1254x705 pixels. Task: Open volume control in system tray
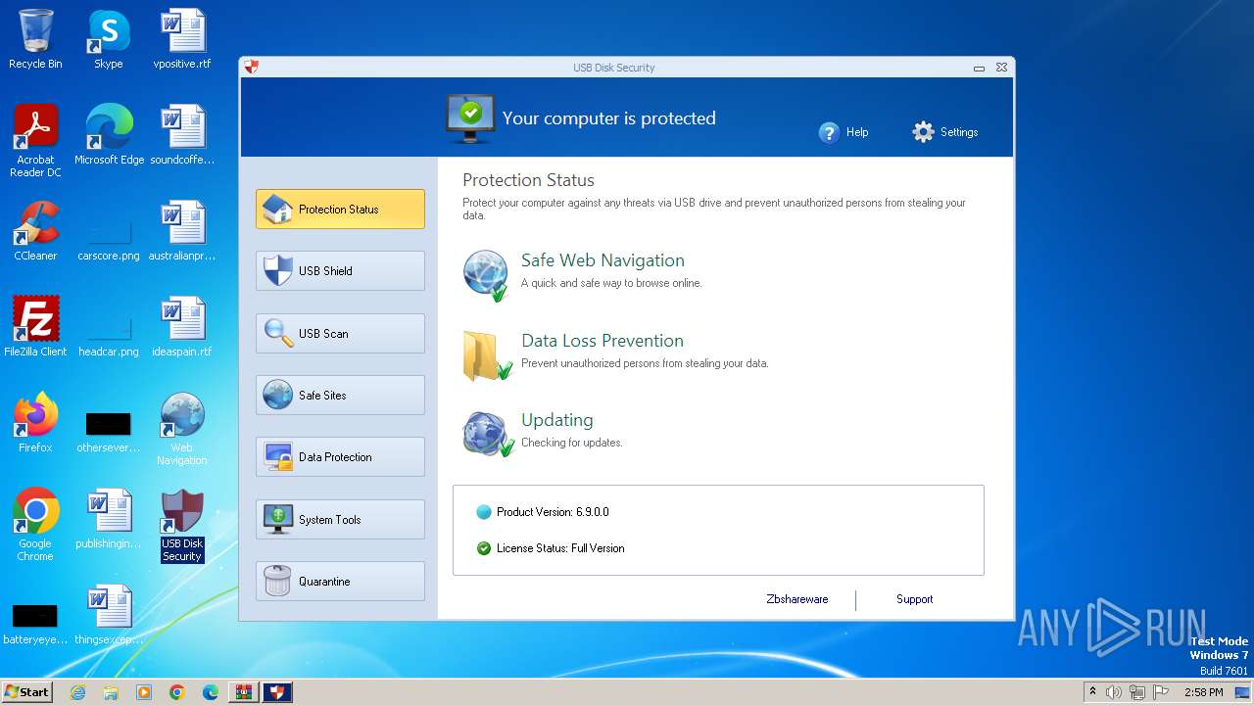(x=1114, y=692)
